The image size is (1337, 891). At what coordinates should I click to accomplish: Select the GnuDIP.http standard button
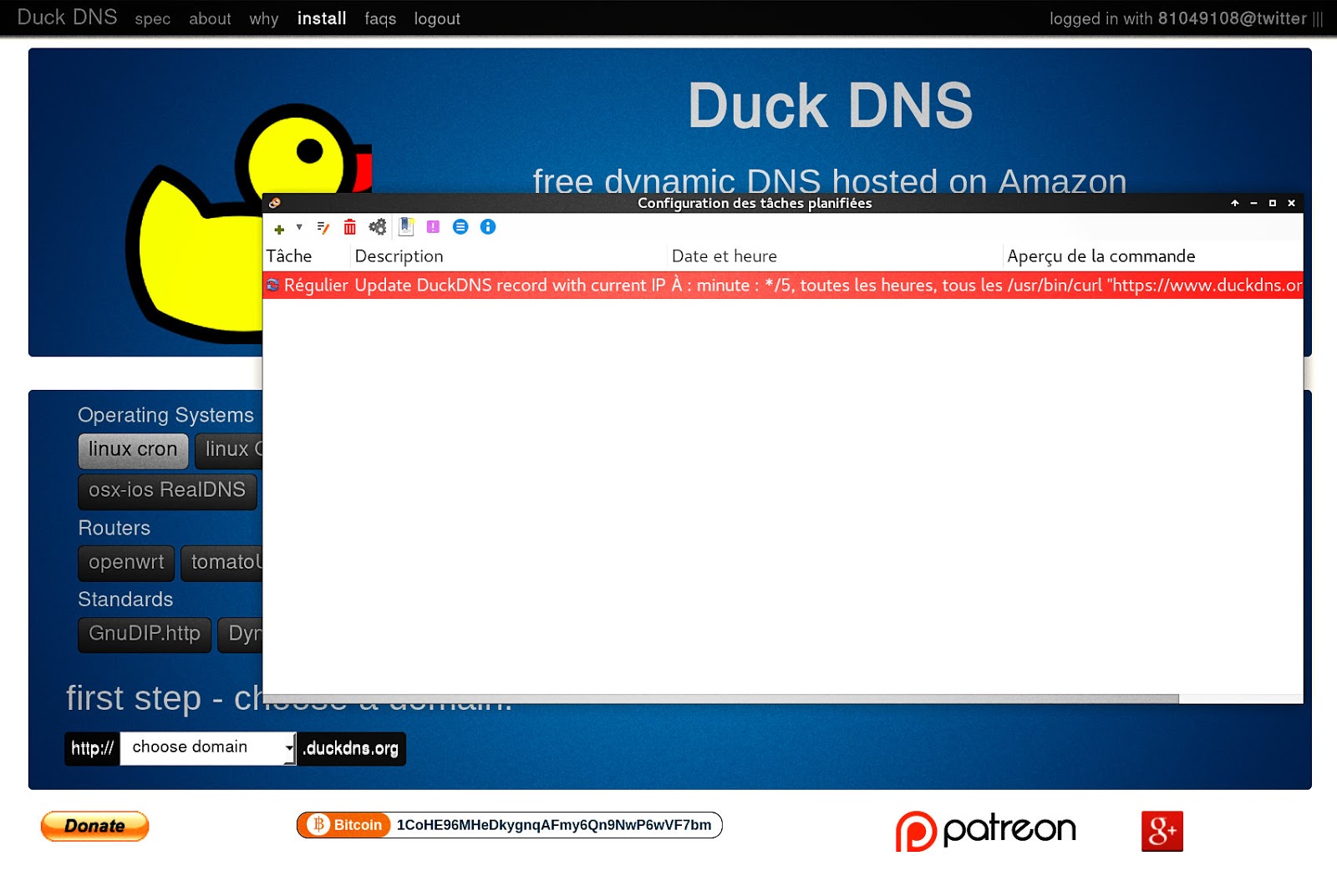click(x=145, y=635)
